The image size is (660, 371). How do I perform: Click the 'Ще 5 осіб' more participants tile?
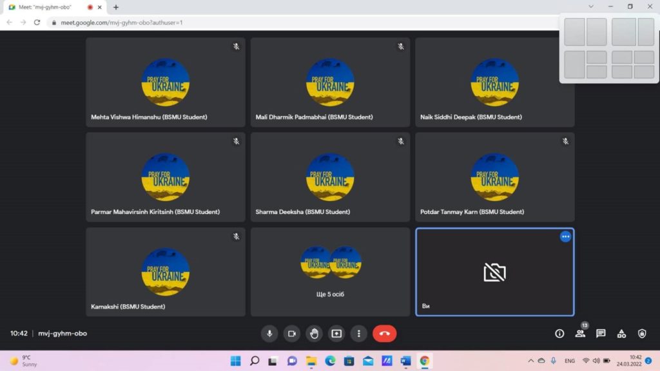point(330,272)
